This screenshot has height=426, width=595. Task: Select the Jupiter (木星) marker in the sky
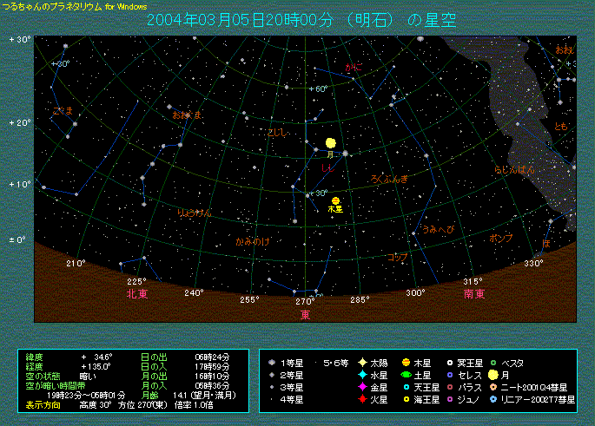click(x=335, y=200)
